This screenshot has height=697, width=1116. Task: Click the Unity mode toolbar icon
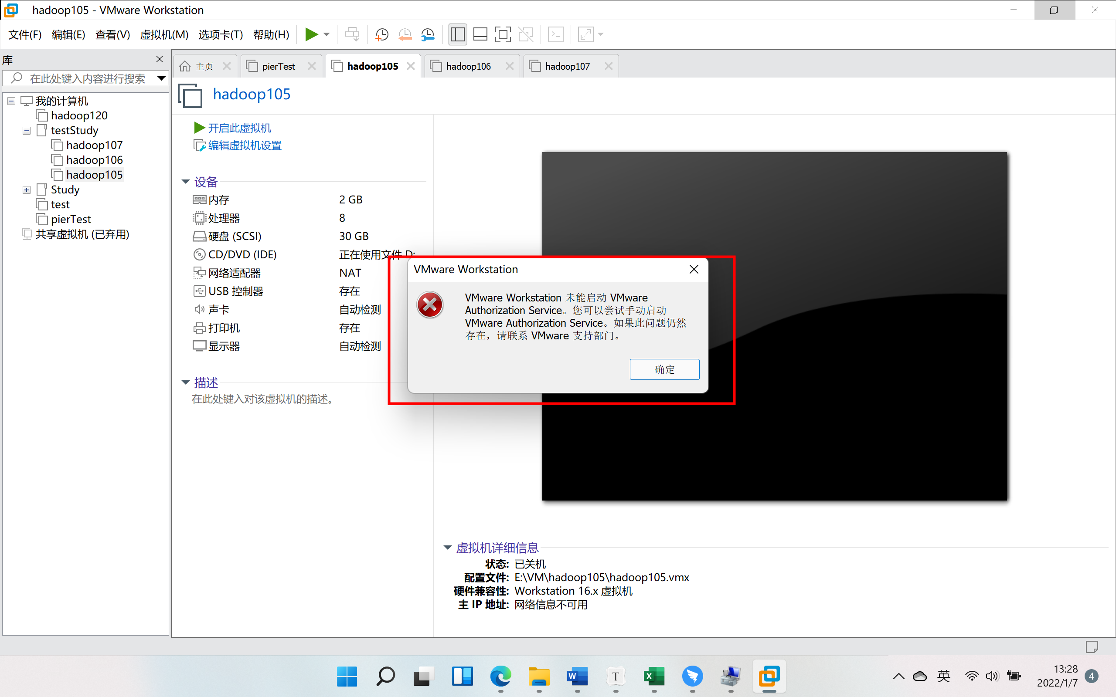click(x=526, y=34)
